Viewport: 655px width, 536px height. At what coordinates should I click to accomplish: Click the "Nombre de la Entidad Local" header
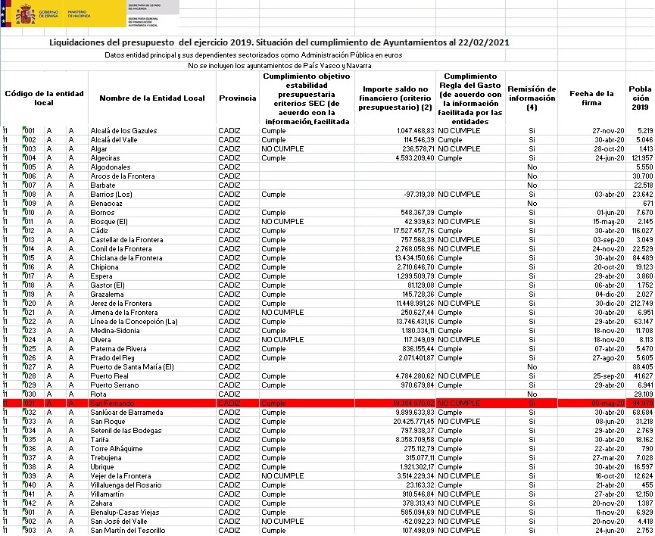coord(151,98)
